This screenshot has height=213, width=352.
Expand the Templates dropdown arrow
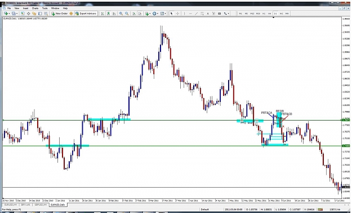click(x=165, y=14)
